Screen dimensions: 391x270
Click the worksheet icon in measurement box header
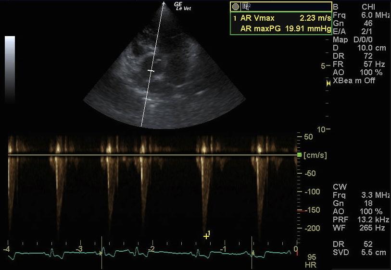pyautogui.click(x=246, y=7)
